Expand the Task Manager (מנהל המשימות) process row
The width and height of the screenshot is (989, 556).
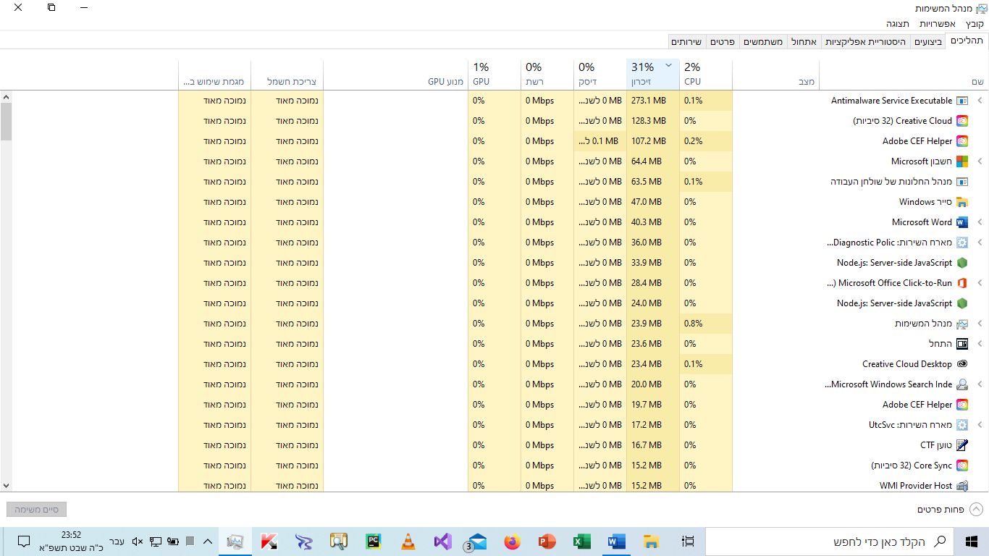point(981,324)
